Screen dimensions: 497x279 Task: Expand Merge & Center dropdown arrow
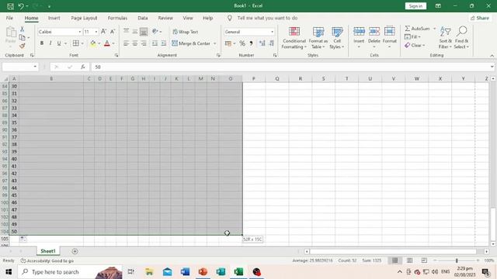214,43
